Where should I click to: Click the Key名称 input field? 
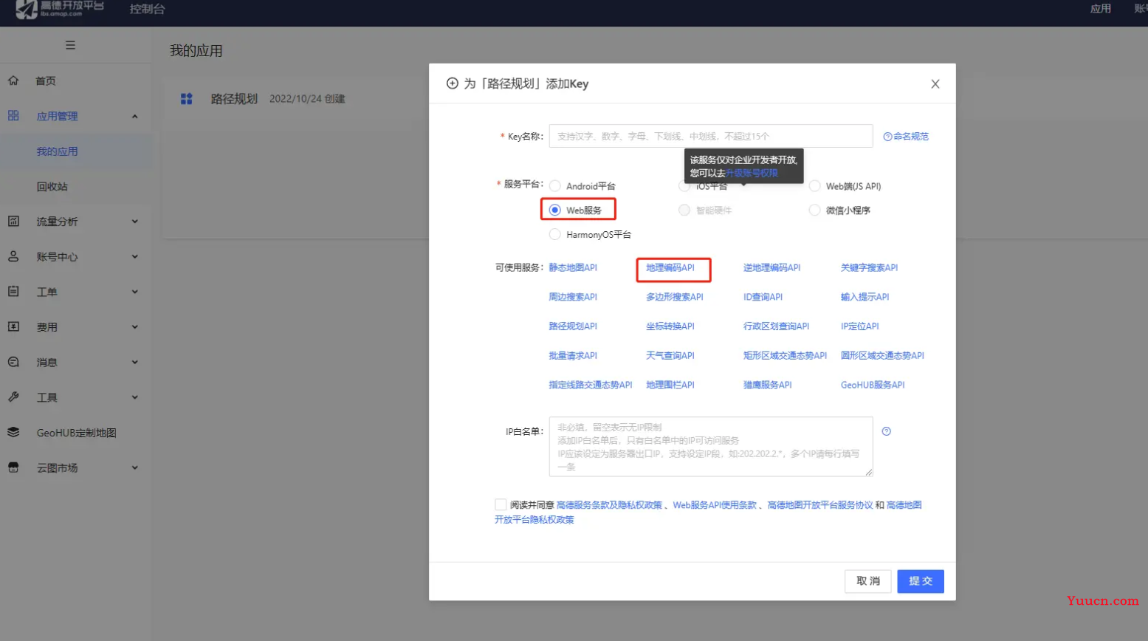point(711,136)
